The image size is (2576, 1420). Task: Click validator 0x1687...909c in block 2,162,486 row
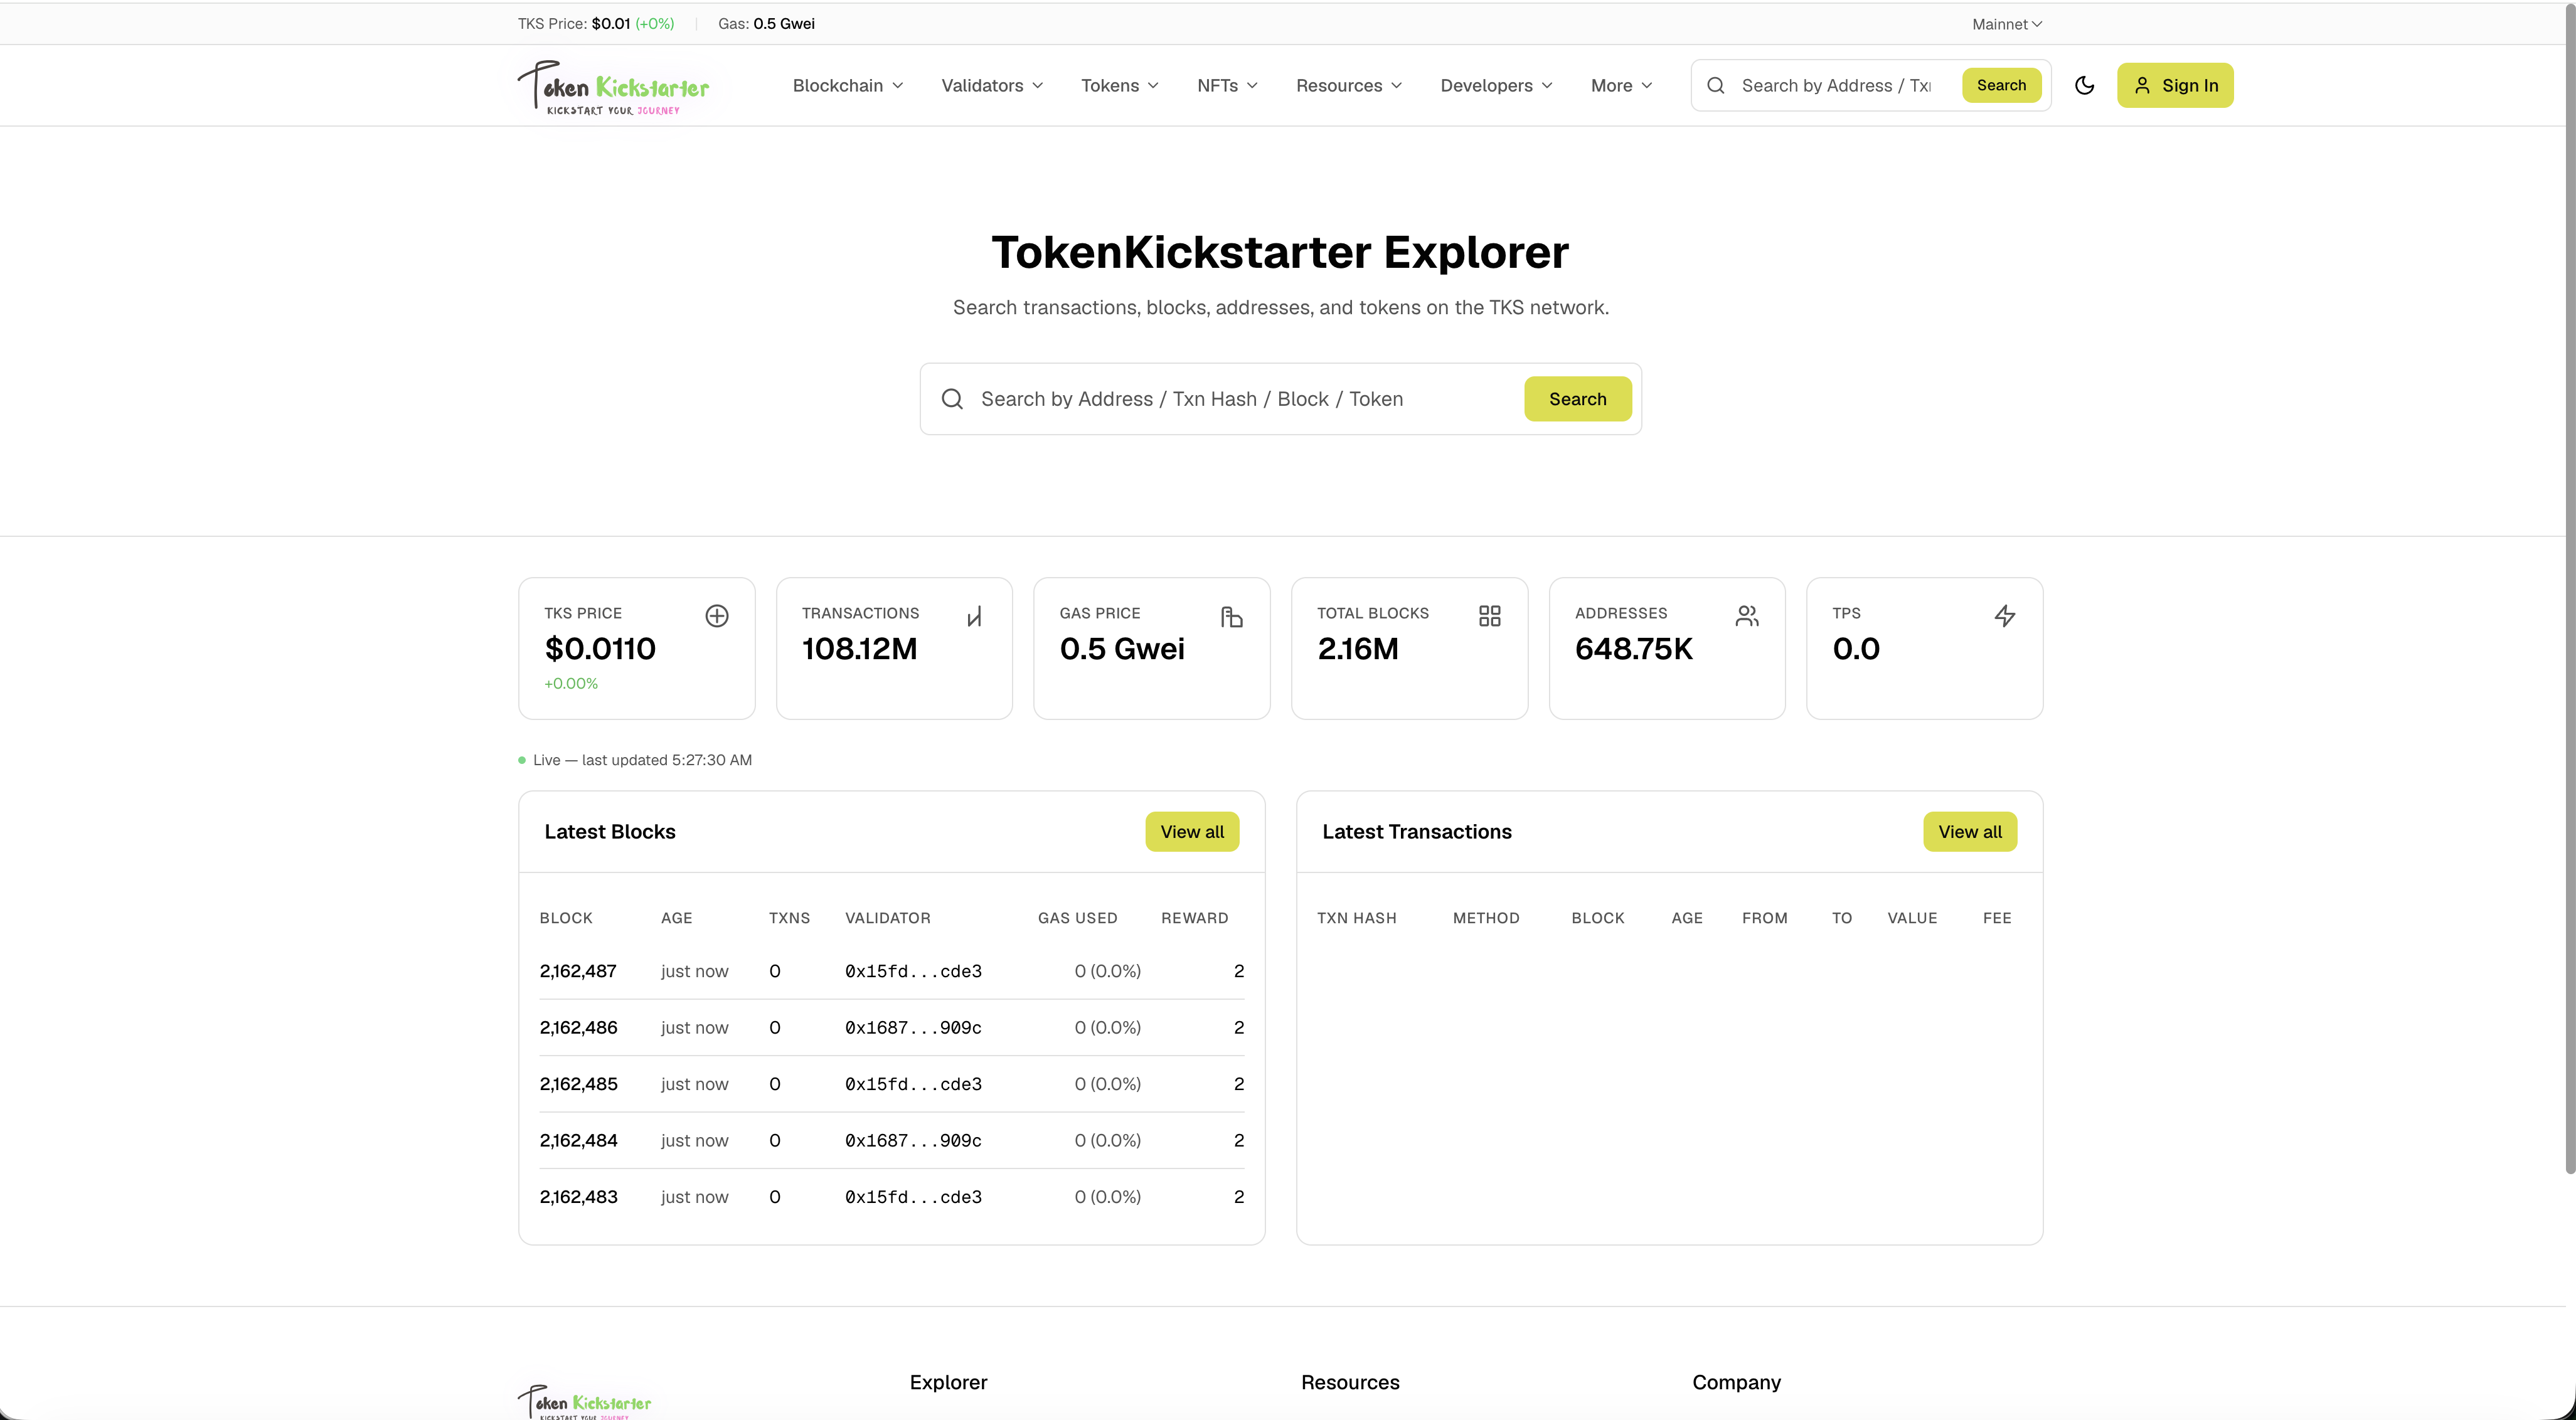coord(913,1028)
